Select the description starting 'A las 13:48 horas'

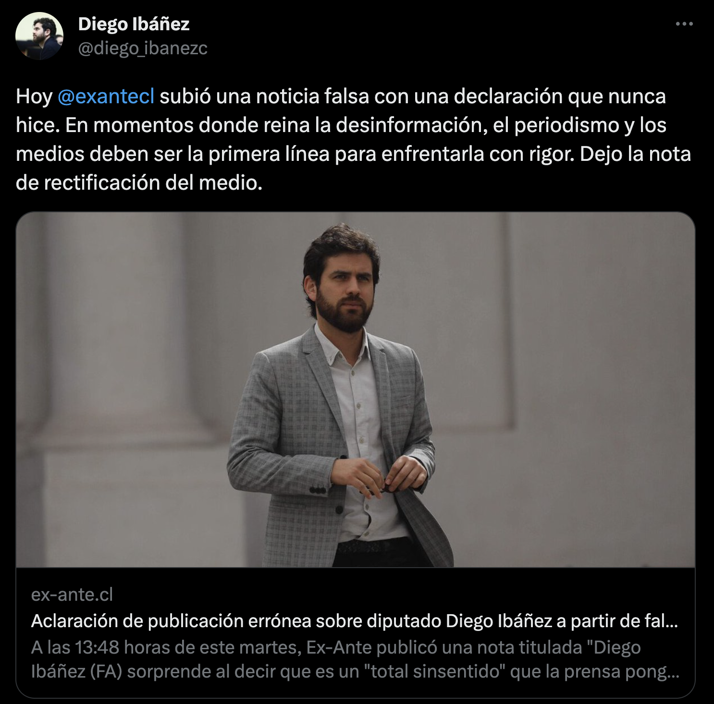(x=355, y=659)
